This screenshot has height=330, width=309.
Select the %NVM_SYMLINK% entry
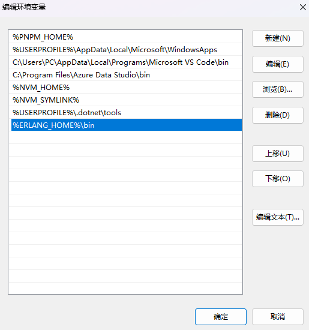coord(125,100)
